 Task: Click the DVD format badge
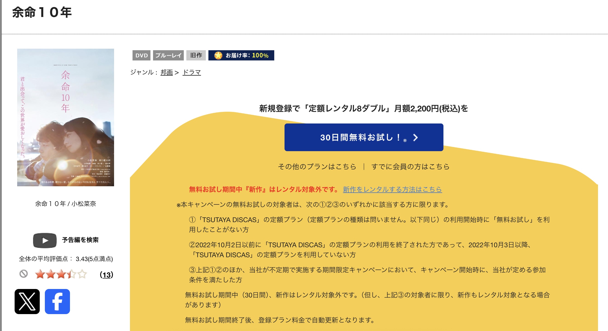(141, 55)
